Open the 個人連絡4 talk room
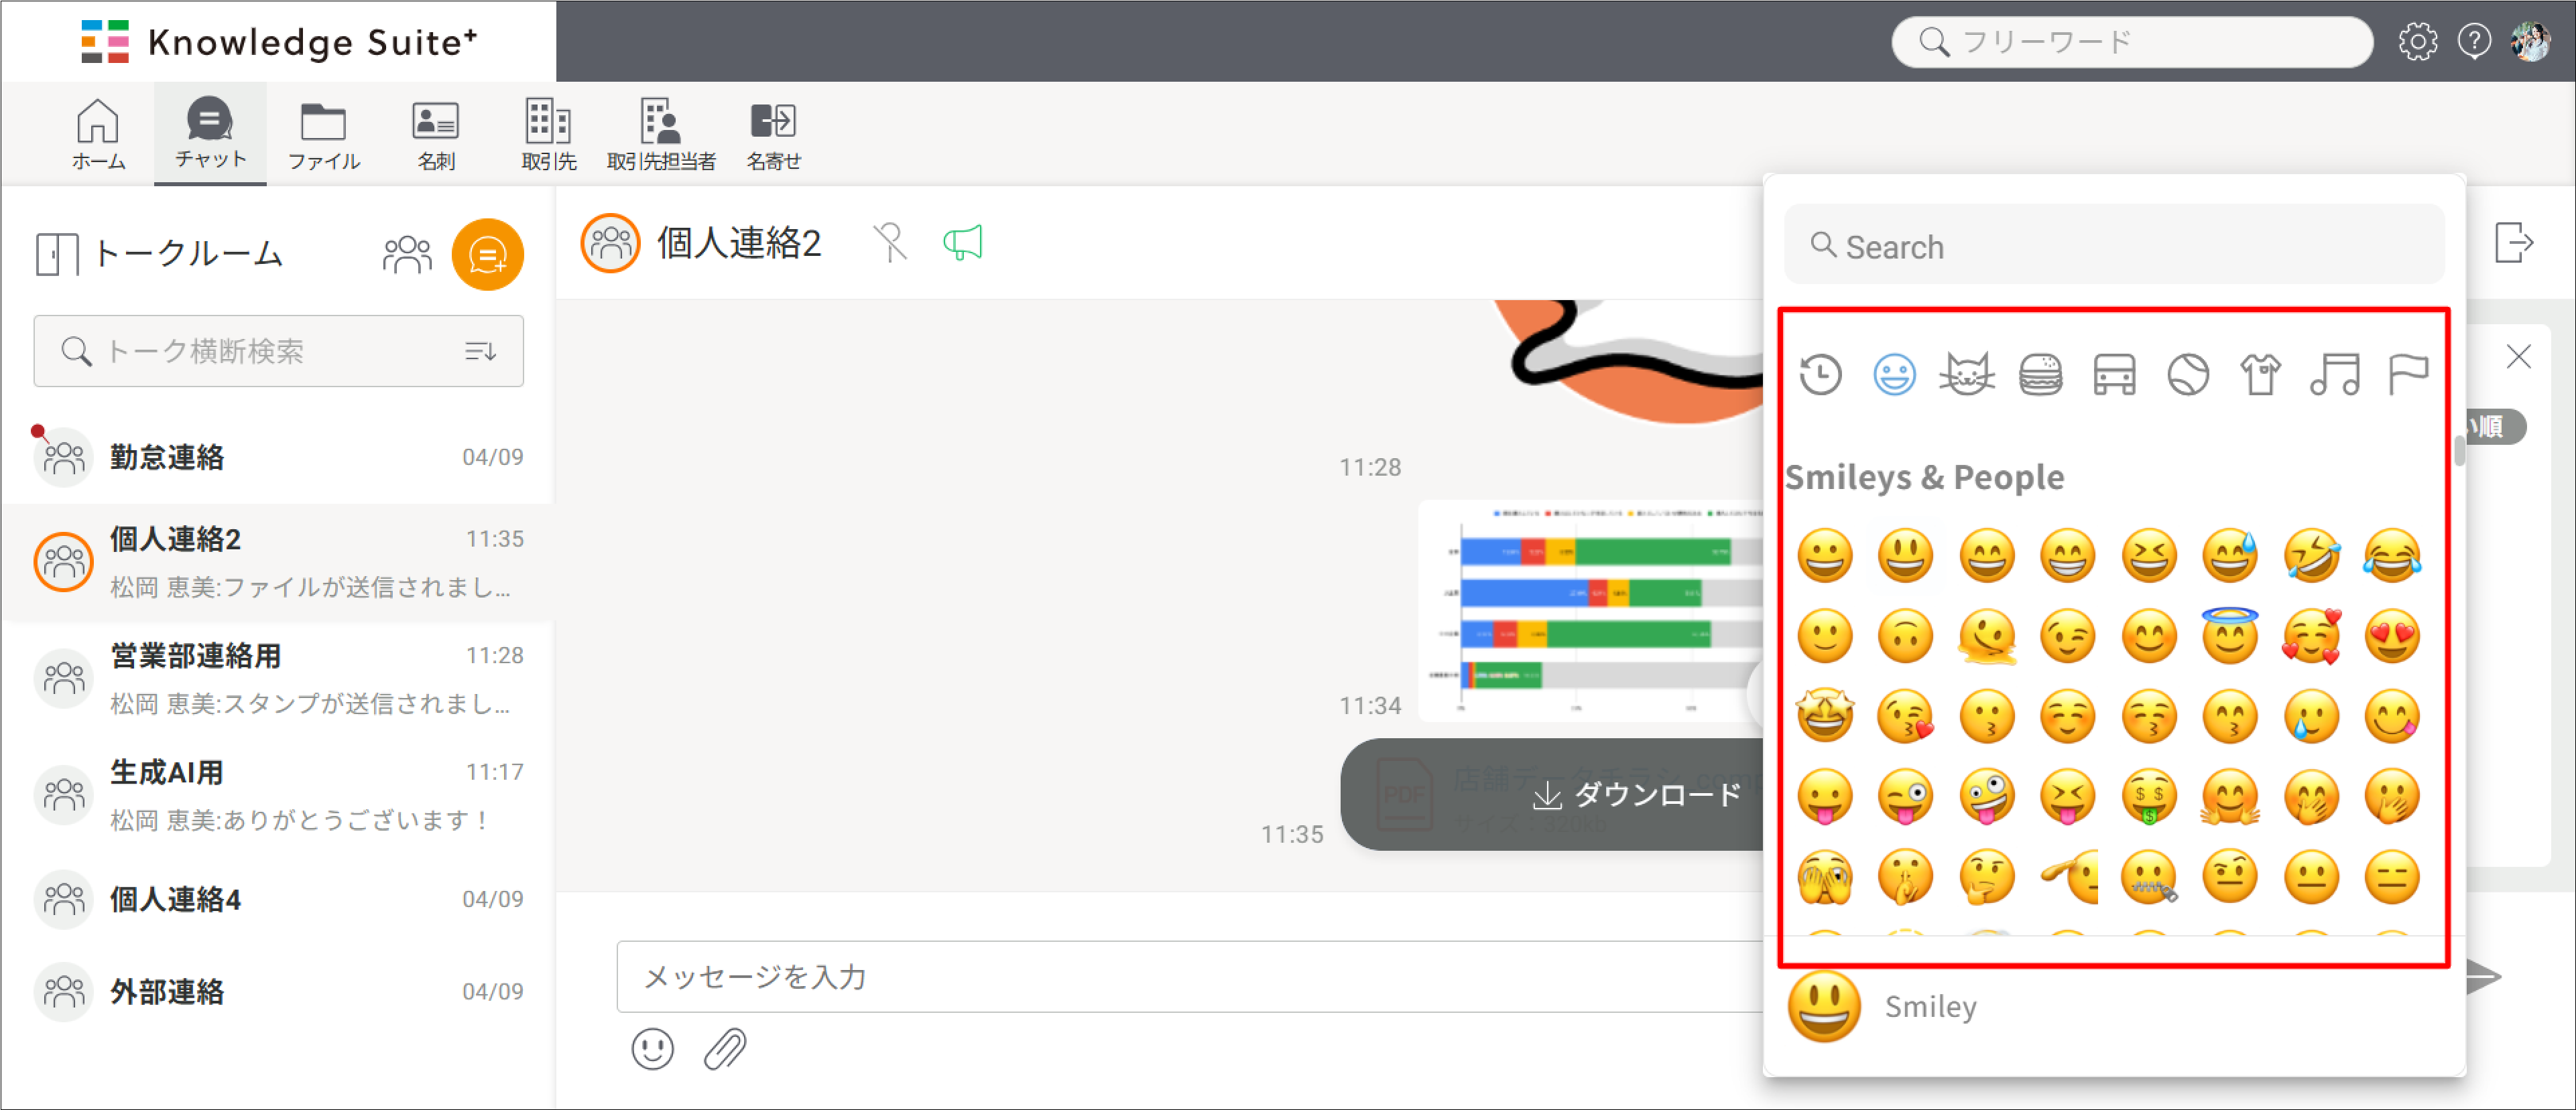This screenshot has width=2576, height=1110. [x=278, y=899]
